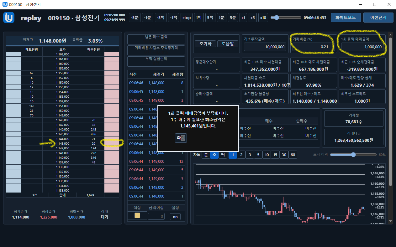This screenshot has height=247, width=396.
Task: Click the IU app logo icon
Action: click(x=9, y=18)
